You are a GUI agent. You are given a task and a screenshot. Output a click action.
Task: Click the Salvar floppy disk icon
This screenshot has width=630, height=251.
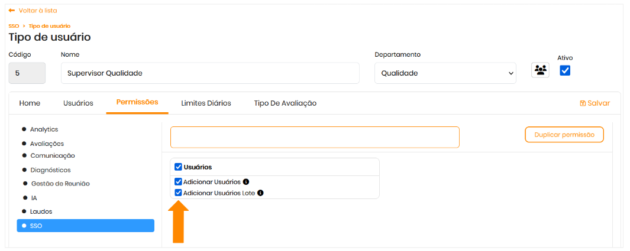[x=583, y=103]
